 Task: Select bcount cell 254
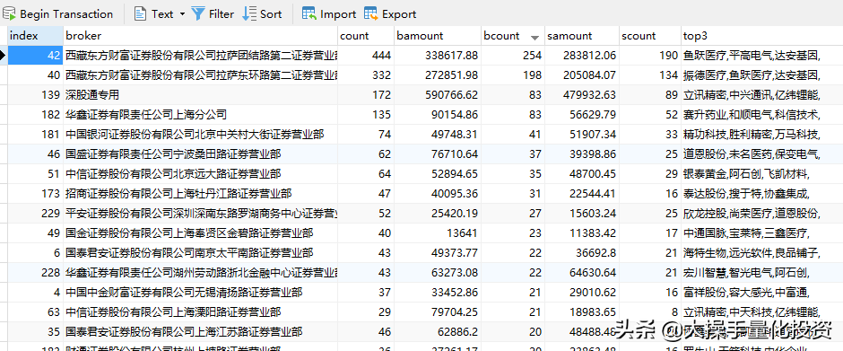(513, 56)
